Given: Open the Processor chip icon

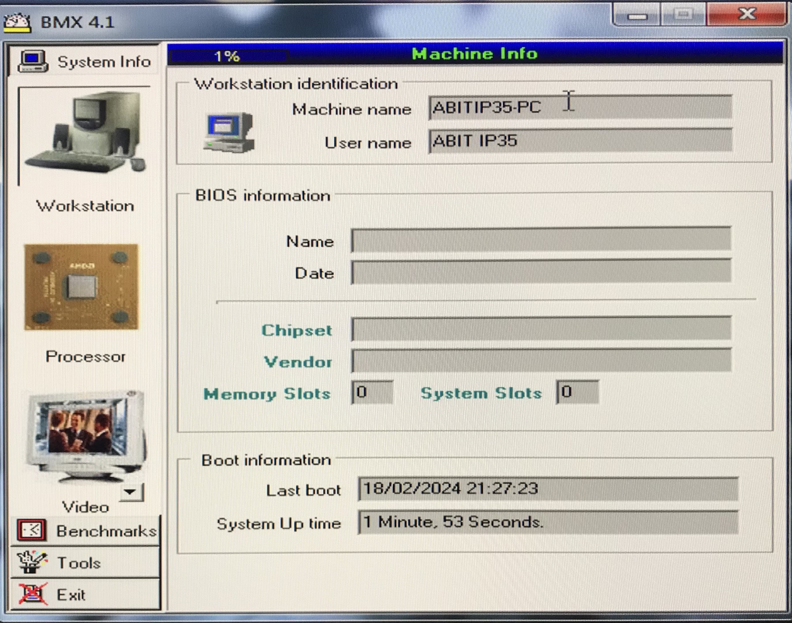Looking at the screenshot, I should [x=81, y=287].
